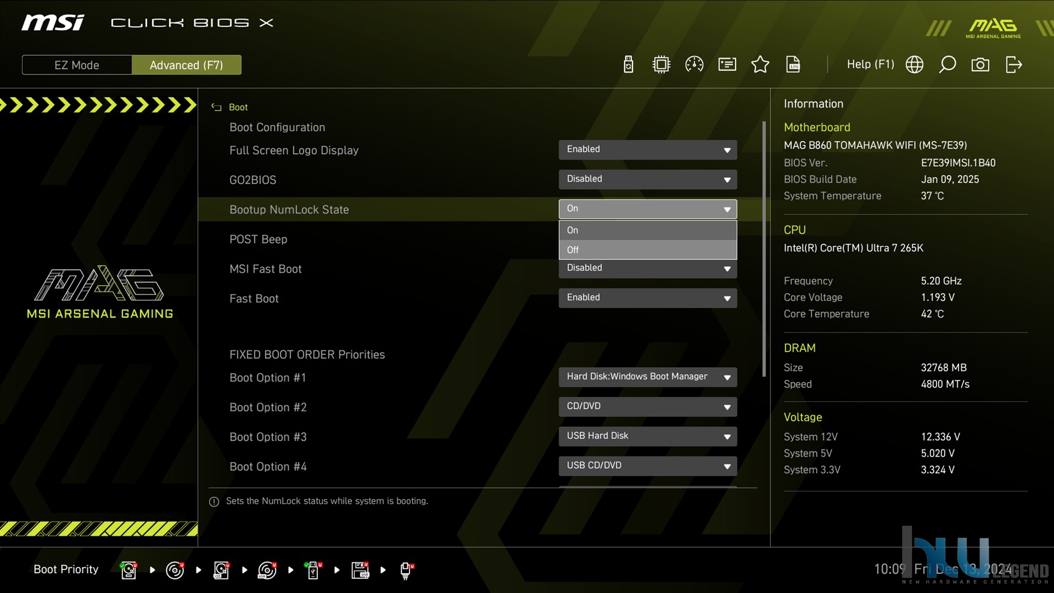Click the CPU frequency value 5.20 GHz
Image resolution: width=1054 pixels, height=593 pixels.
click(941, 281)
